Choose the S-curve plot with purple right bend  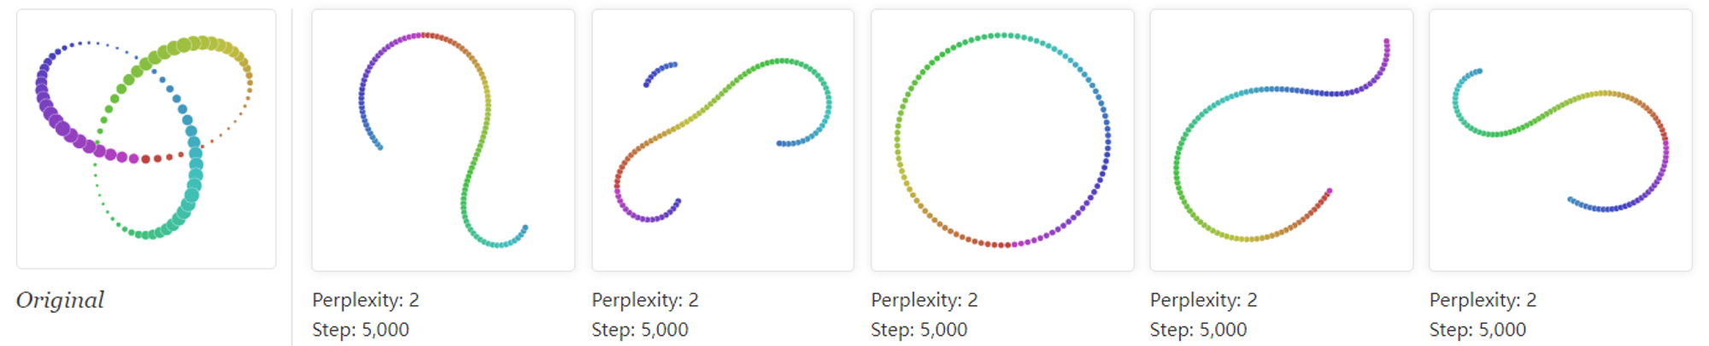pos(1560,141)
